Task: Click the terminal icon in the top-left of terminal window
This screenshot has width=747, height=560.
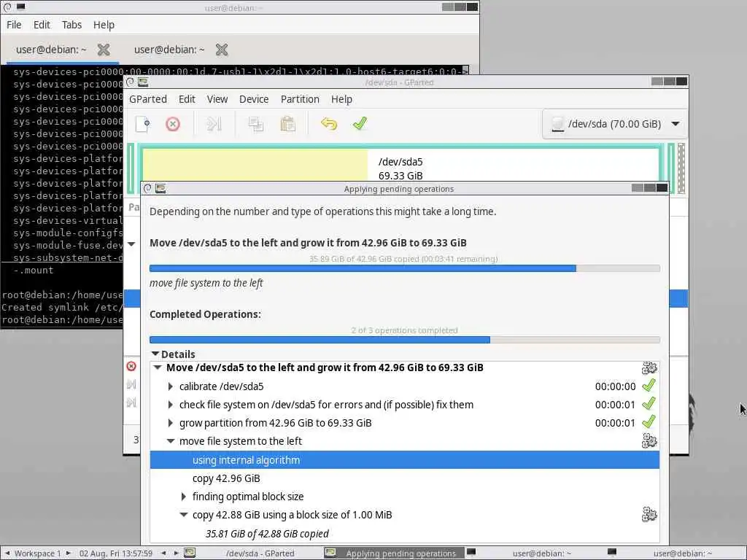Action: [21, 7]
